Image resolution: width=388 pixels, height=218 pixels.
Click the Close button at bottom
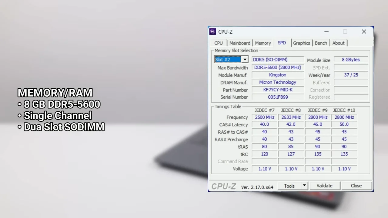356,186
